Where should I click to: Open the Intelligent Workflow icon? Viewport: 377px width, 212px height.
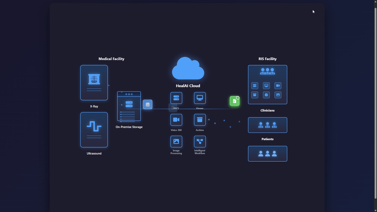(200, 142)
